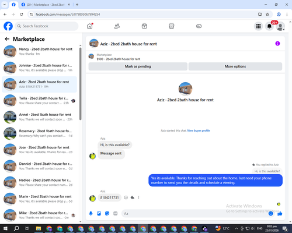This screenshot has width=292, height=233.
Task: Focus the message input field
Action: click(194, 214)
